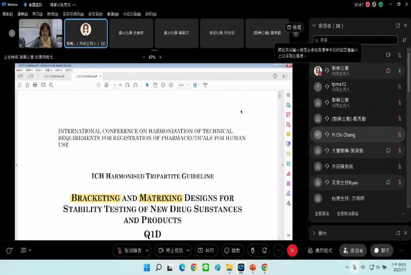Open the 分組討論(B) breakout menu
Screen dimensions: 411x275
click(x=132, y=14)
